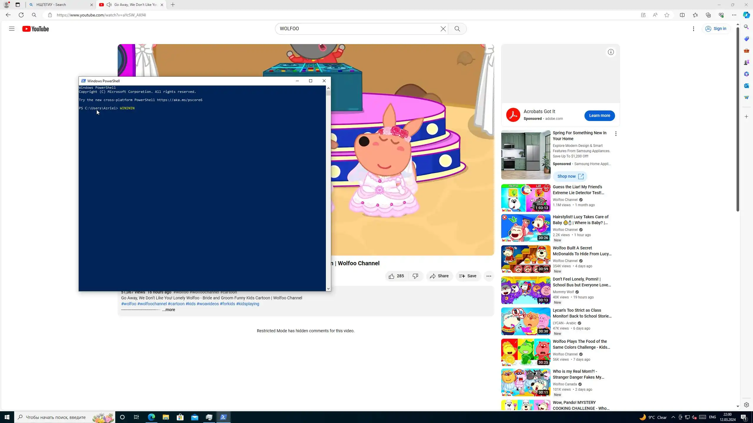753x423 pixels.
Task: Dislike the Wolfoo video
Action: pos(415,276)
